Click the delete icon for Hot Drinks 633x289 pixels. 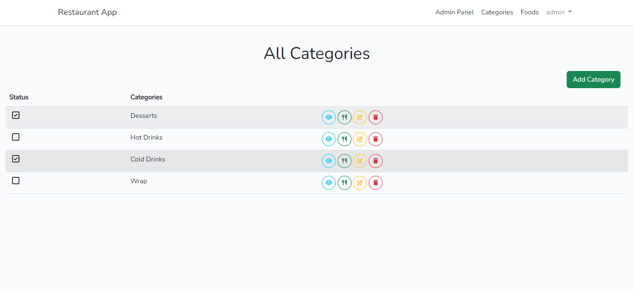point(376,139)
